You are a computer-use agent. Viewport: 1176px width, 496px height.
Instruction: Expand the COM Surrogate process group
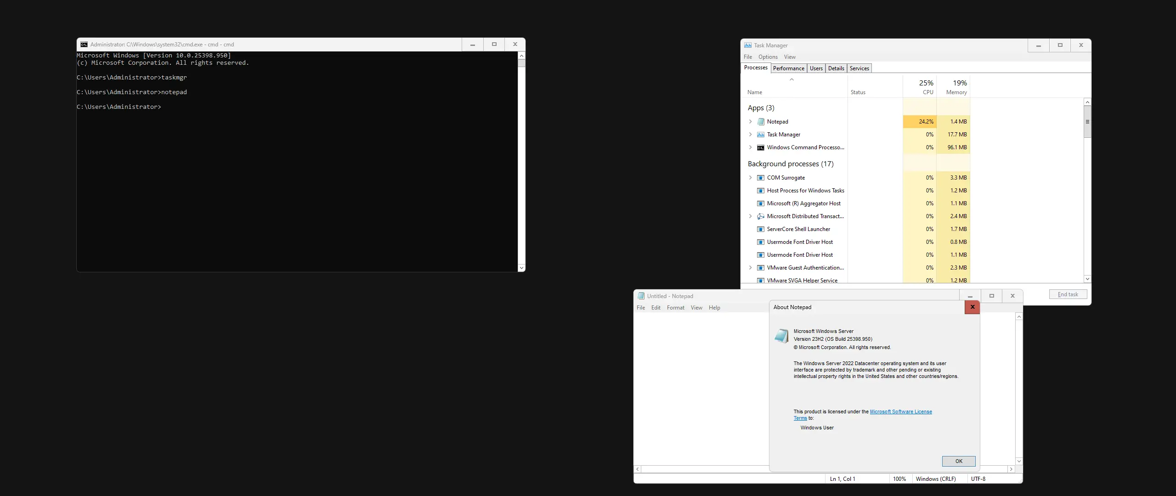click(x=751, y=178)
